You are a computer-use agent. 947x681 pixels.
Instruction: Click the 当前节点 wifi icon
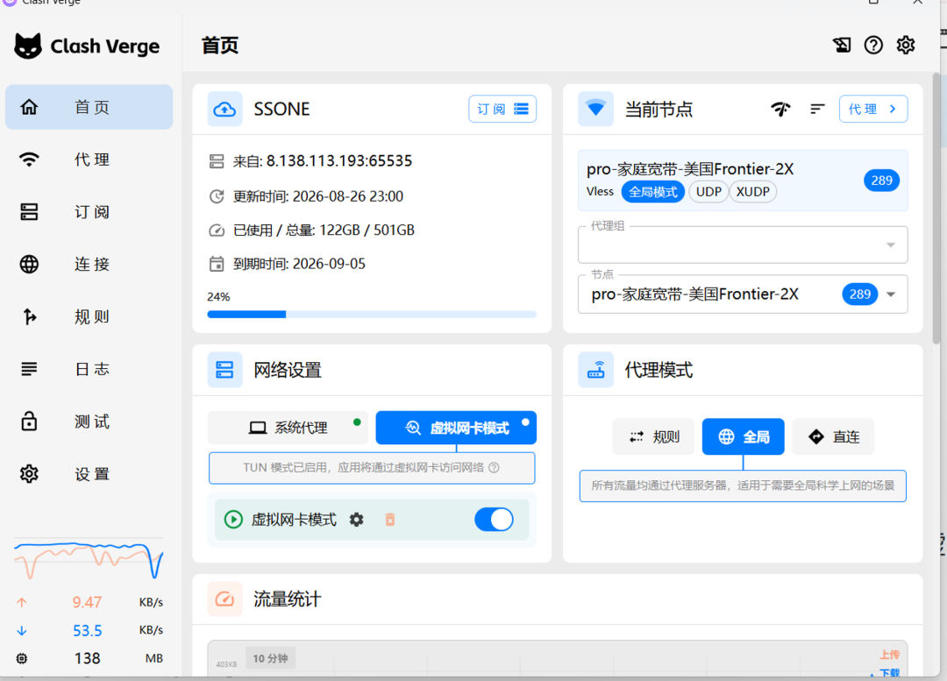(595, 110)
